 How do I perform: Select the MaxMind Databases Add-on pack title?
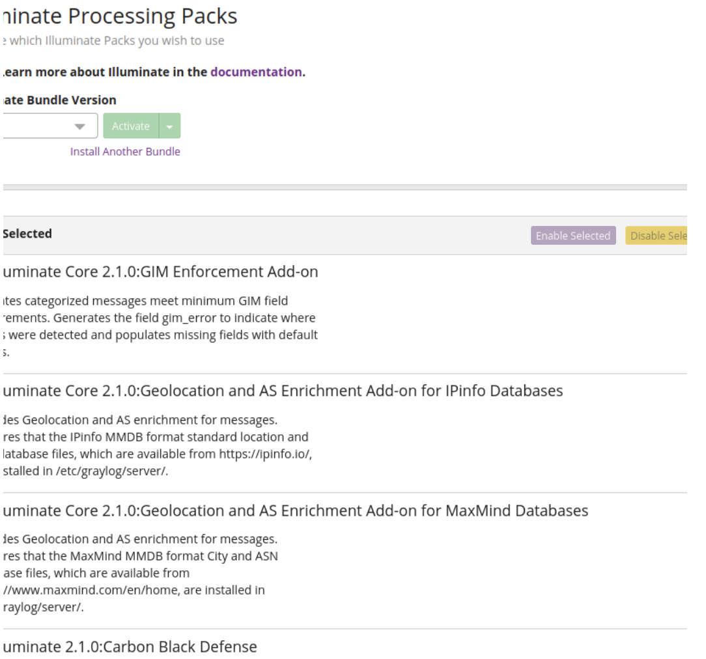[x=295, y=511]
